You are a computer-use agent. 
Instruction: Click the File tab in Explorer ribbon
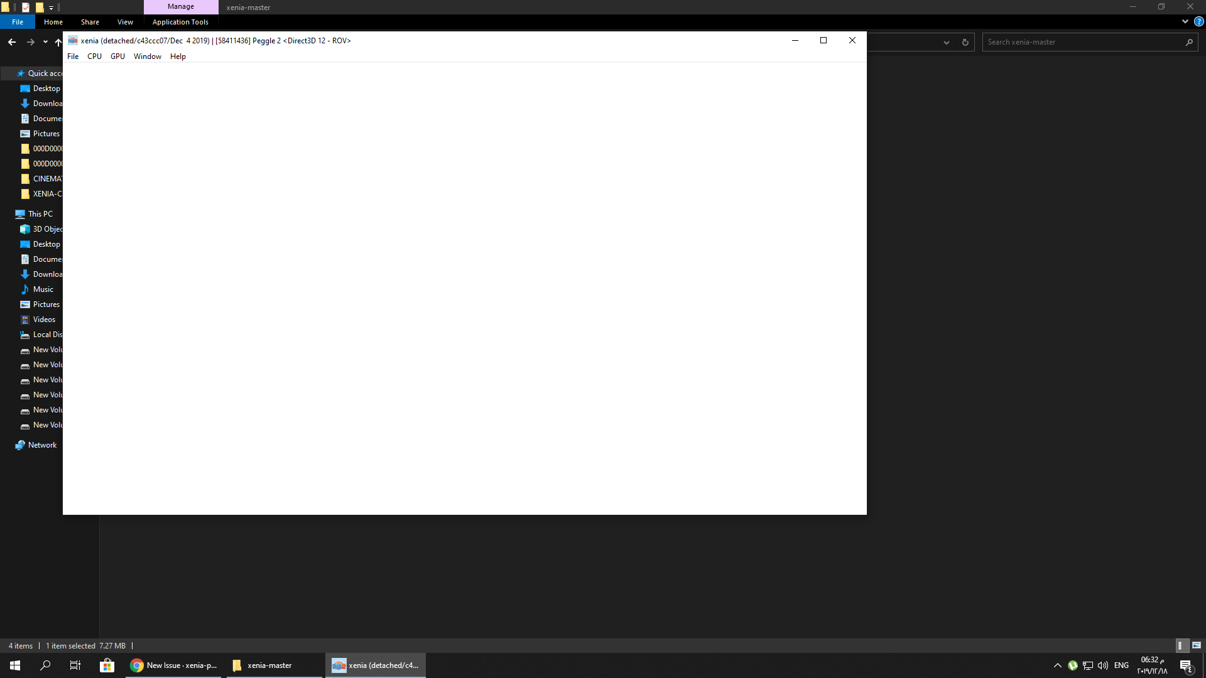click(18, 22)
